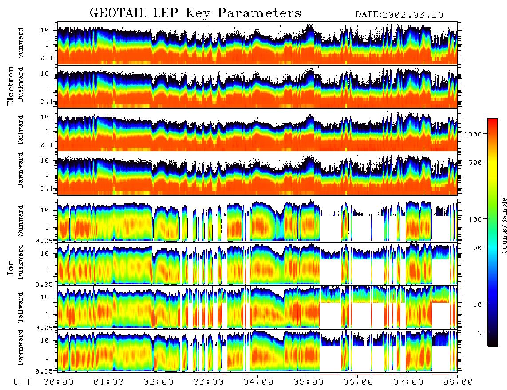
Task: Click the 08:00 time tick label
Action: point(458,382)
